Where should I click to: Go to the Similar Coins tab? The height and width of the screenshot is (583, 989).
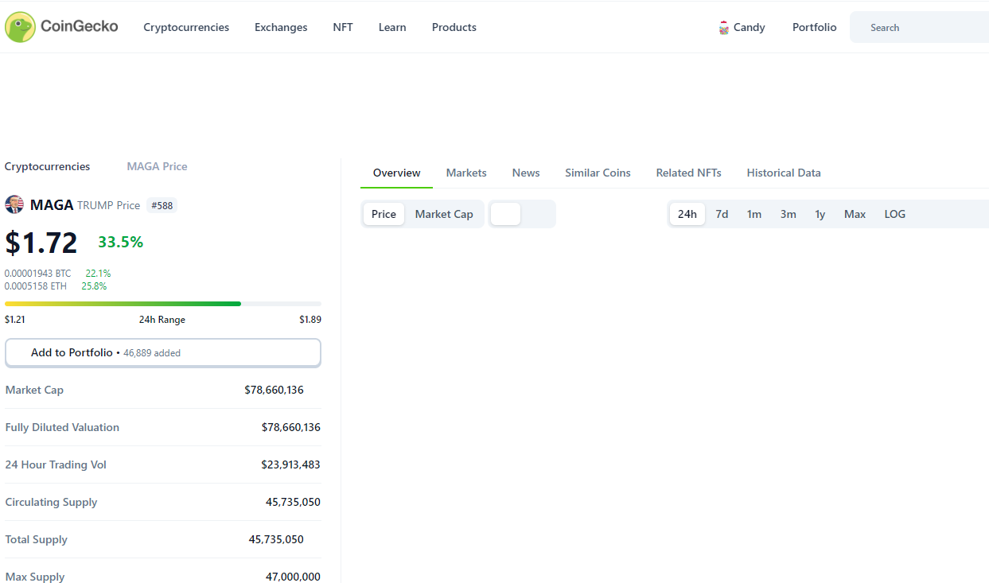click(598, 173)
